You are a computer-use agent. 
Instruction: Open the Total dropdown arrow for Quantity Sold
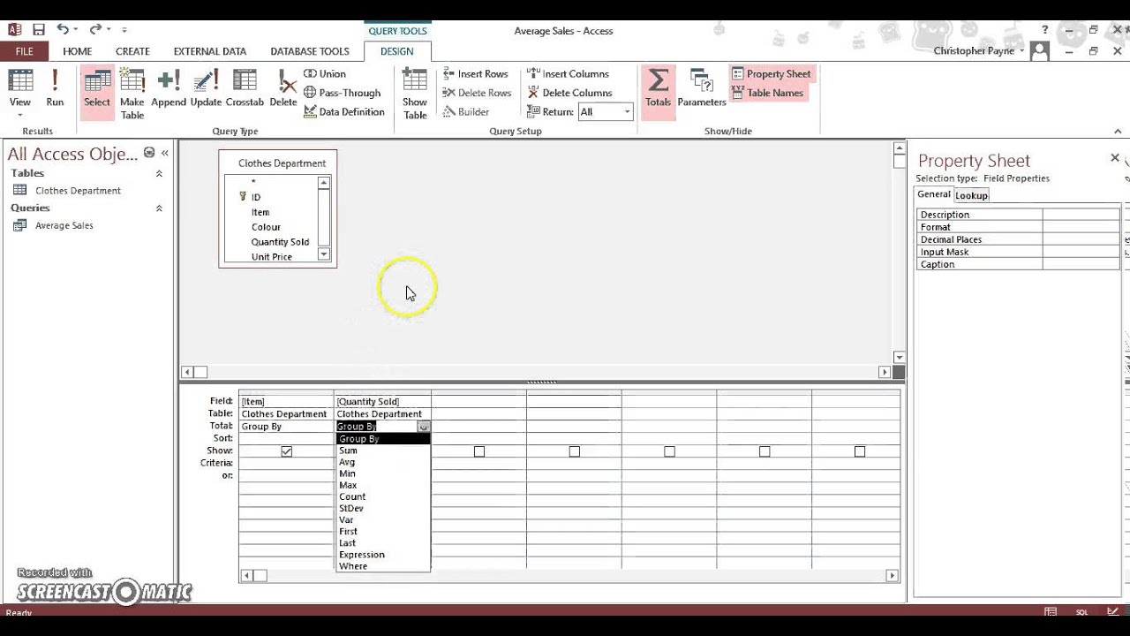click(x=424, y=427)
